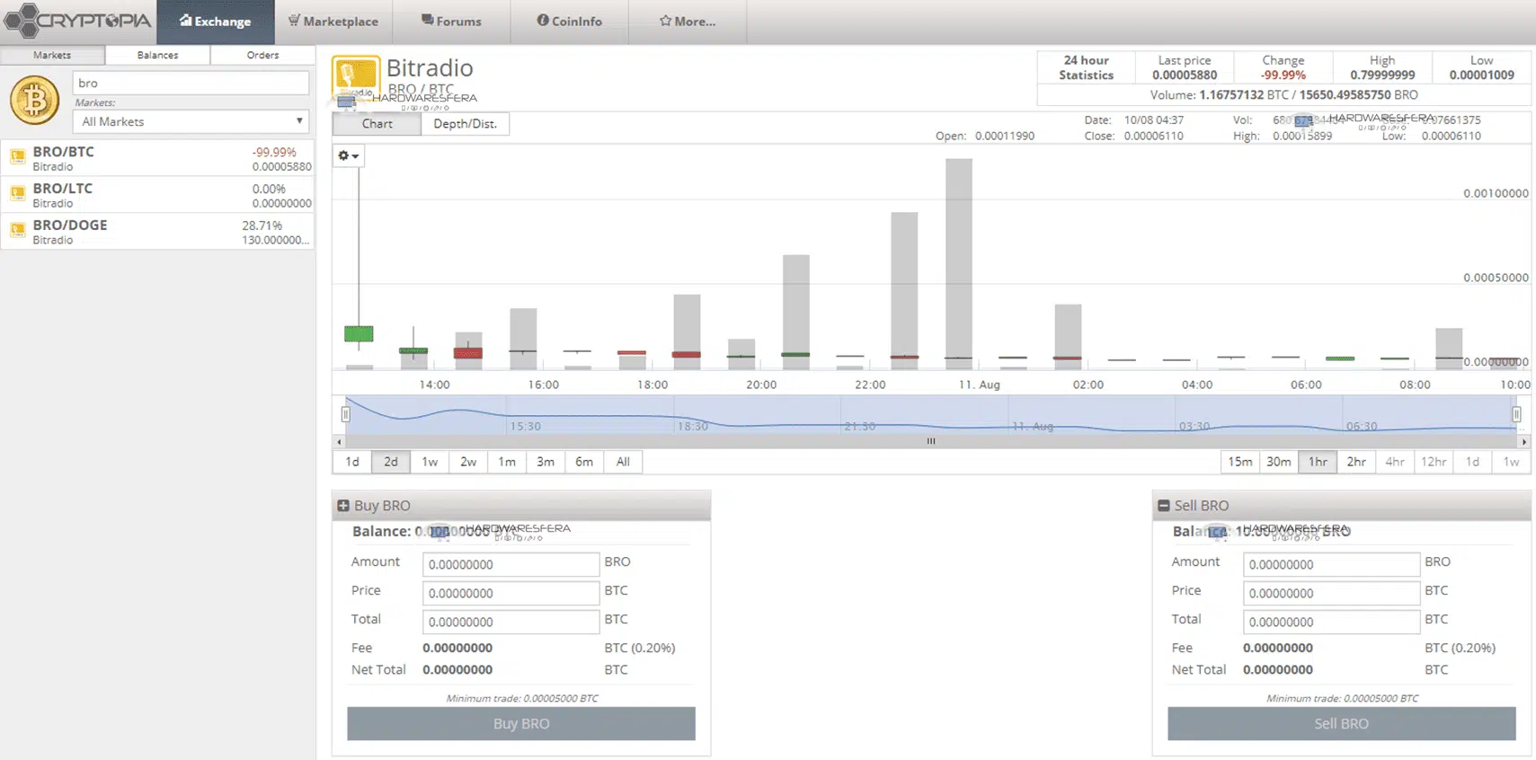Viewport: 1536px width, 760px height.
Task: Select the 15m candle interval
Action: (x=1240, y=462)
